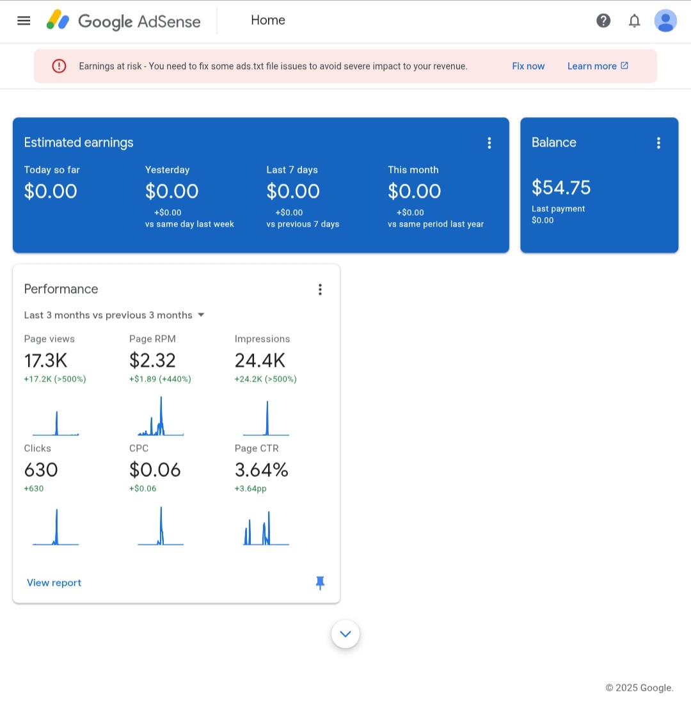
Task: Click the Page RPM sparkline chart
Action: (x=161, y=416)
